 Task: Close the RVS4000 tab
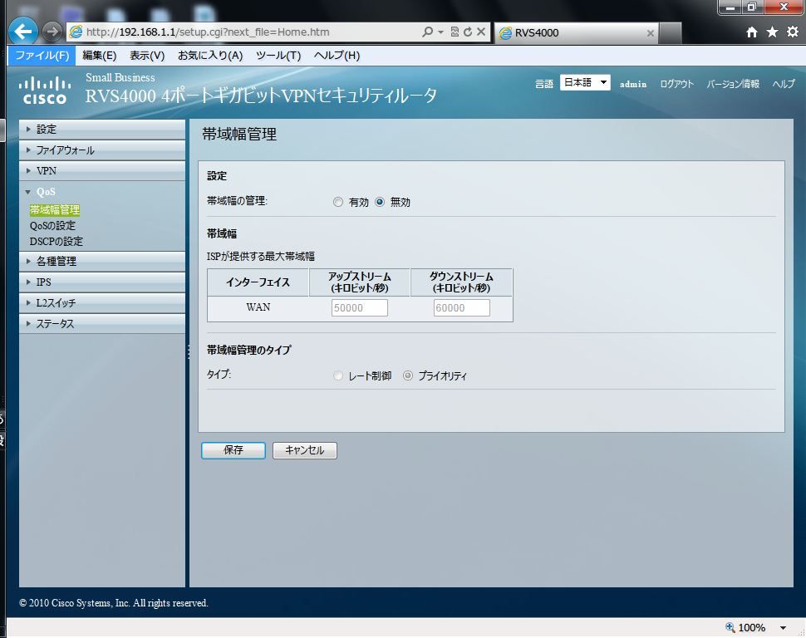coord(651,33)
